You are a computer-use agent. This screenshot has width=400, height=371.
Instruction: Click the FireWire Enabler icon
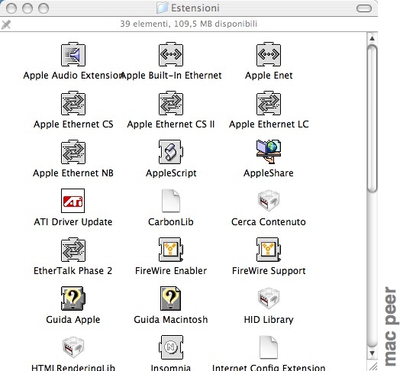171,250
